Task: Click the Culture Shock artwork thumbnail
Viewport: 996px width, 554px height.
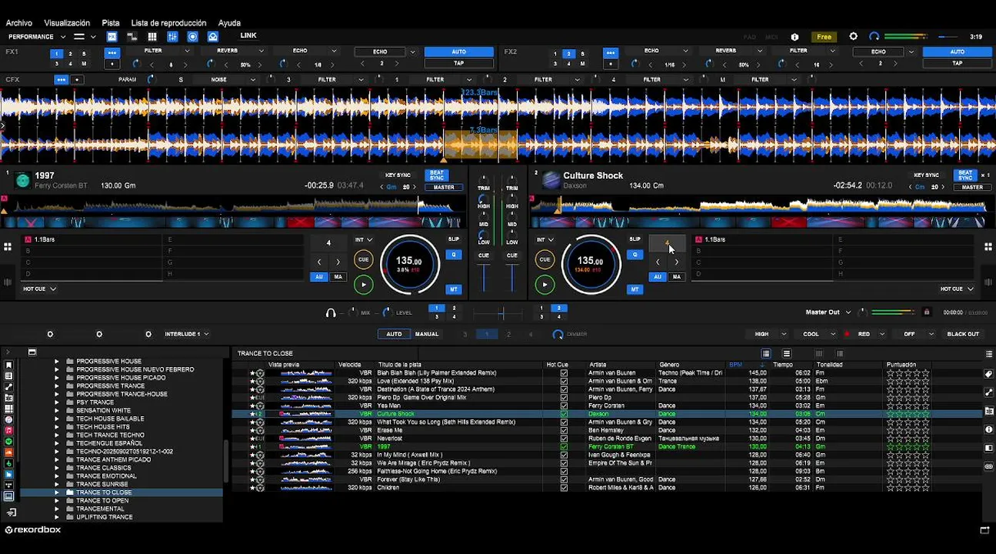Action: [551, 180]
